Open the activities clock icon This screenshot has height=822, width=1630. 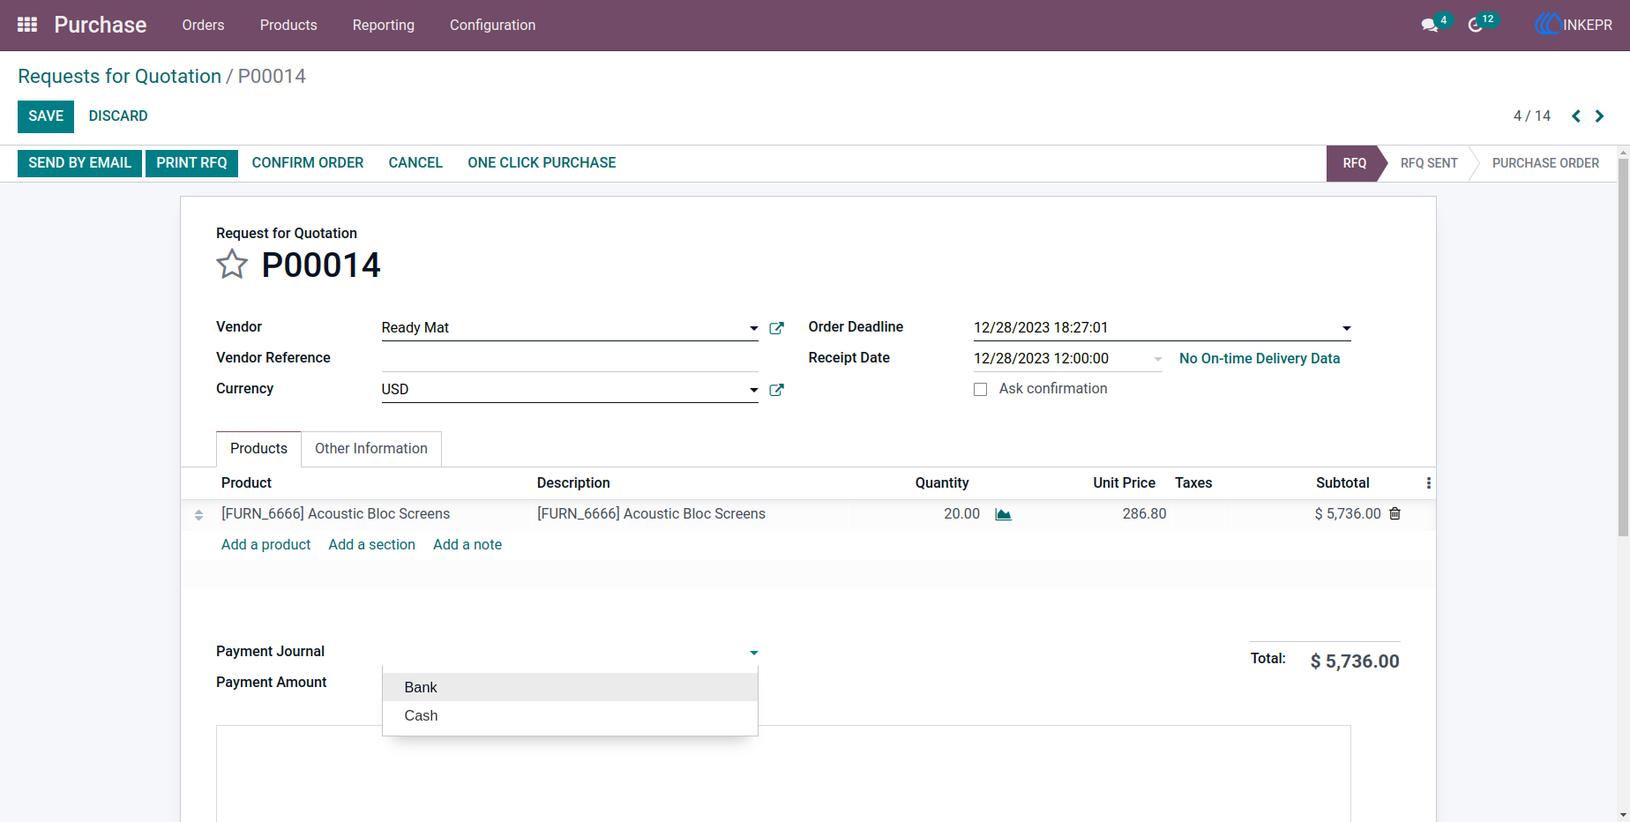point(1475,25)
